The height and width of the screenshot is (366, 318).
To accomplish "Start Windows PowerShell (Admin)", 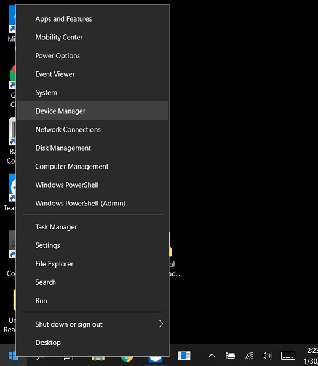I will click(x=92, y=203).
